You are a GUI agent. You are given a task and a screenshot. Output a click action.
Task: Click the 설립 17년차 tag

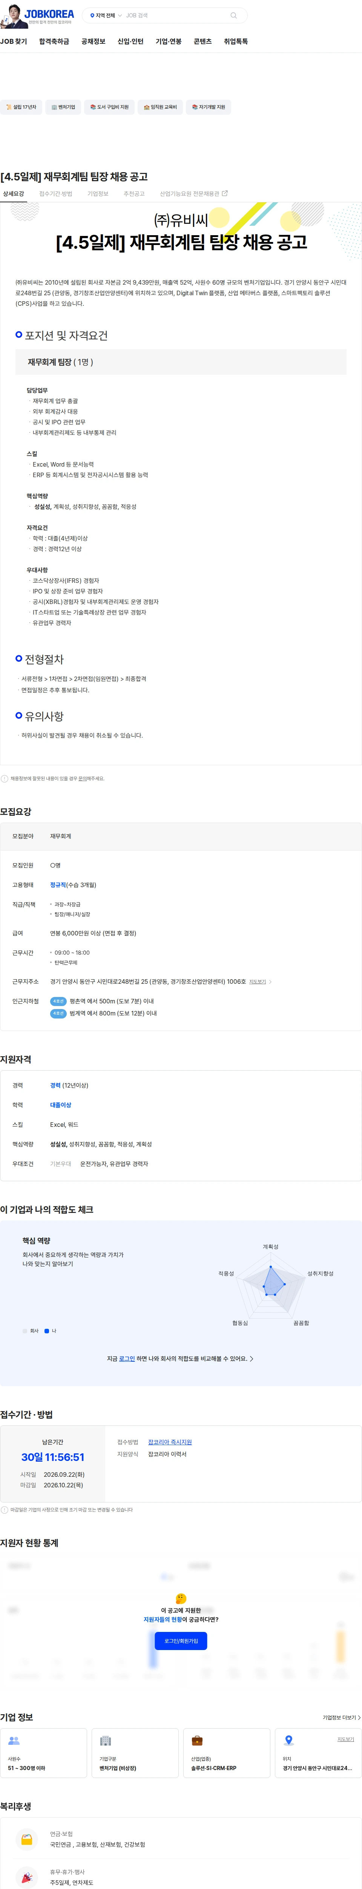coord(20,107)
